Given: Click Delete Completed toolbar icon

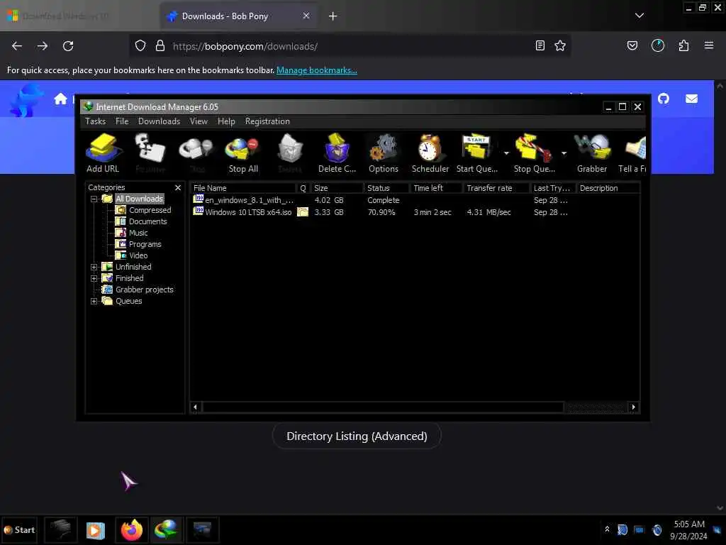Looking at the screenshot, I should [x=337, y=153].
